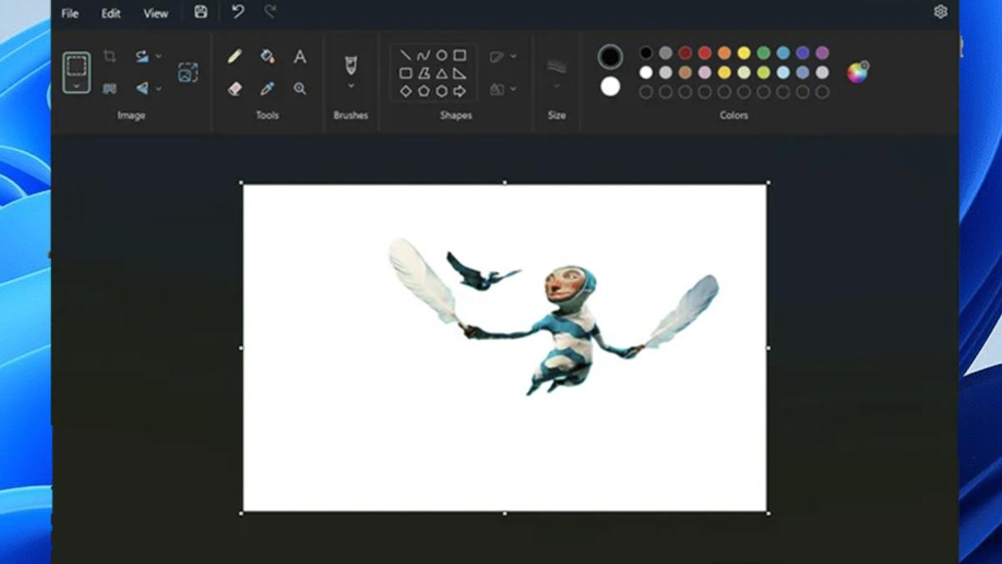Open Paint settings gear
The height and width of the screenshot is (564, 1002).
(941, 11)
